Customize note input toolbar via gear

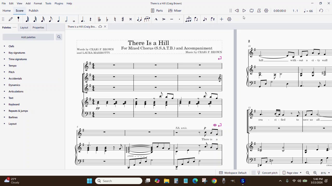point(229,19)
